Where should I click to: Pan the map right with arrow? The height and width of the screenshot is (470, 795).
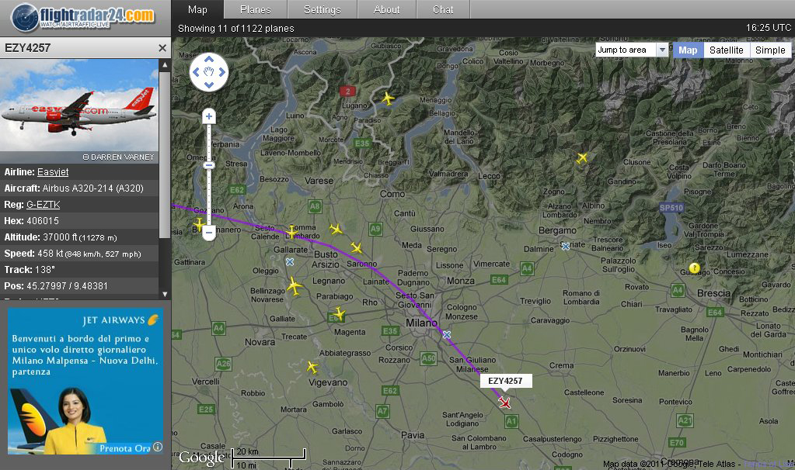point(221,72)
